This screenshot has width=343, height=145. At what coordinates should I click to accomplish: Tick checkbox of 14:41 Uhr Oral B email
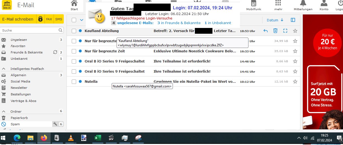[x=74, y=72]
